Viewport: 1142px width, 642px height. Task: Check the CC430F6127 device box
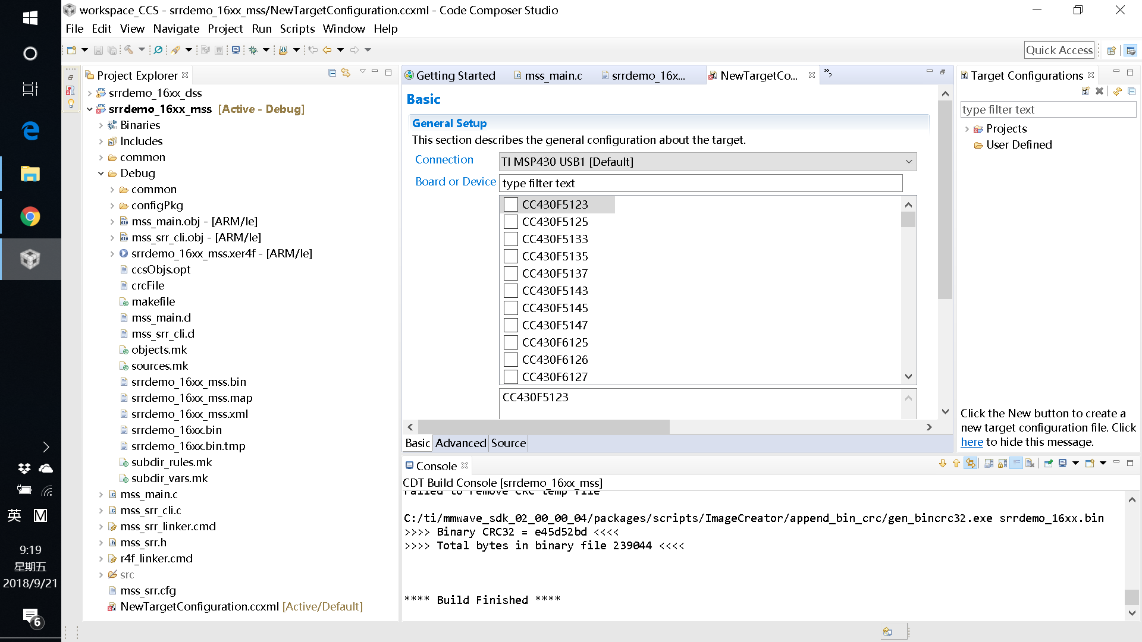point(511,377)
